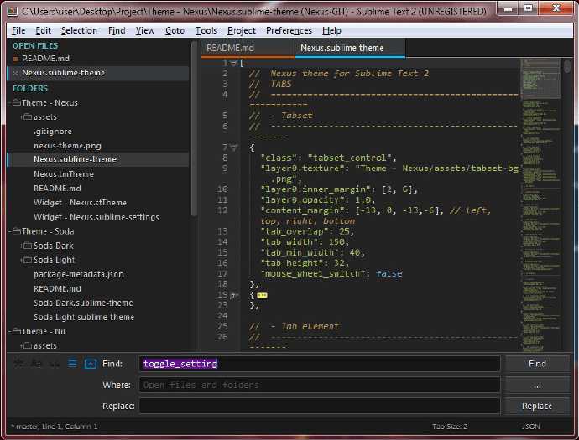The height and width of the screenshot is (440, 579).
Task: Expand the Soda Dark folder
Action: [22, 246]
